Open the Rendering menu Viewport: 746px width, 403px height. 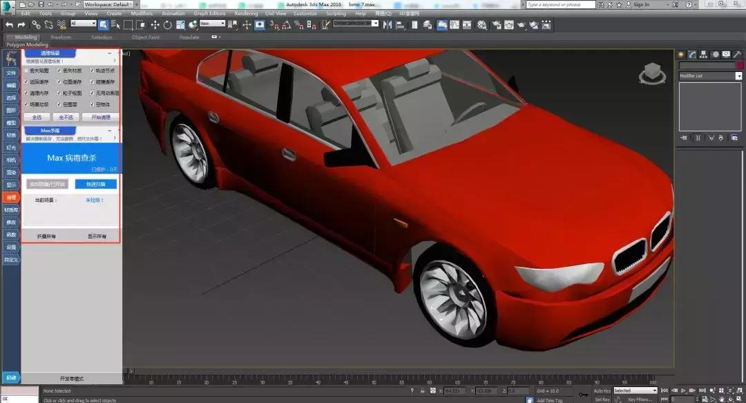click(x=246, y=13)
